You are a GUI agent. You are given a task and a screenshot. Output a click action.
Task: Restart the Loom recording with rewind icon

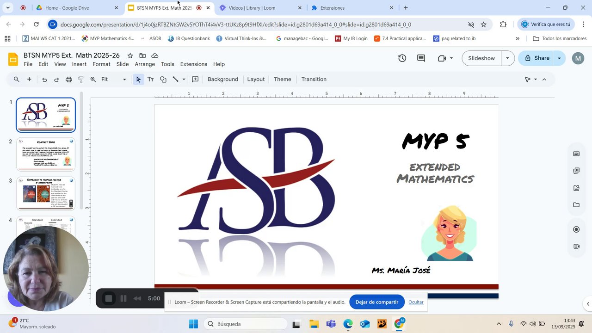tap(137, 298)
